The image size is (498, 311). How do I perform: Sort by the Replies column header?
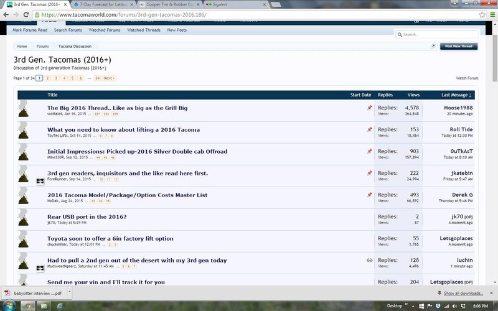385,95
